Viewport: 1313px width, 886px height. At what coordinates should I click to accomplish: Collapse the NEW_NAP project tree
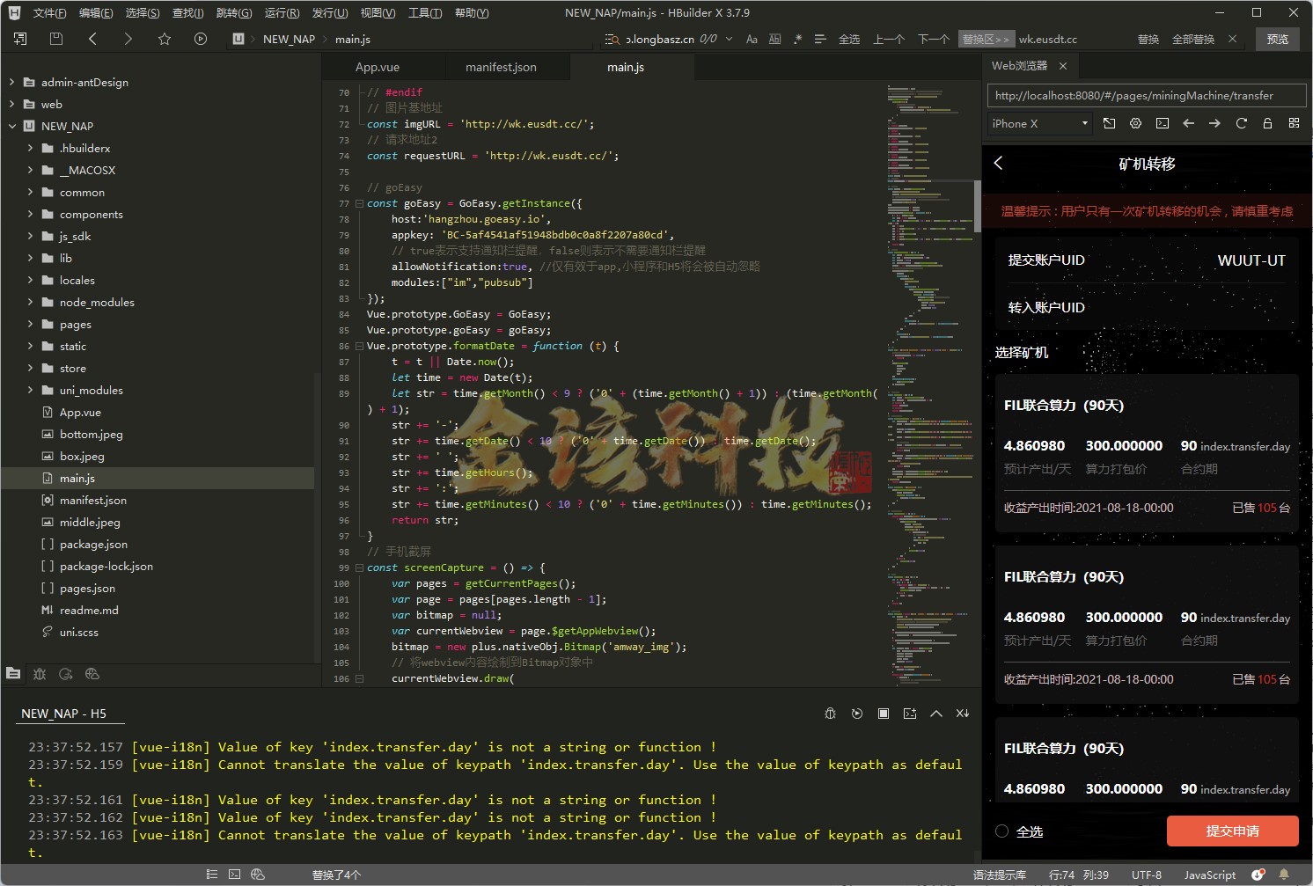(12, 127)
